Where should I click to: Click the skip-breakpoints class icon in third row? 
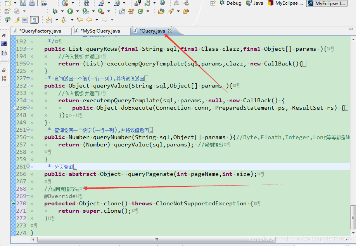click(x=7, y=20)
